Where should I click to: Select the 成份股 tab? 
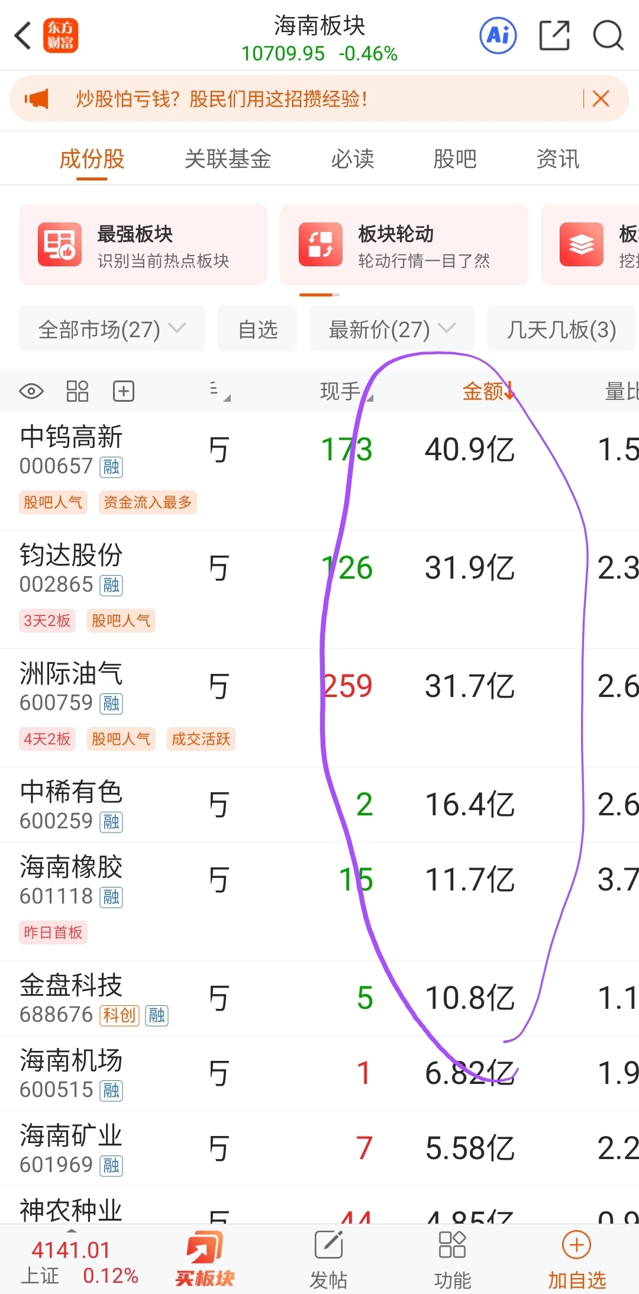(92, 159)
